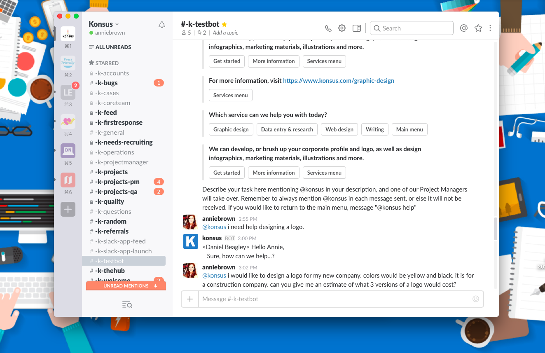Screen dimensions: 545x353
Task: Click the Main menu button
Action: 409,129
